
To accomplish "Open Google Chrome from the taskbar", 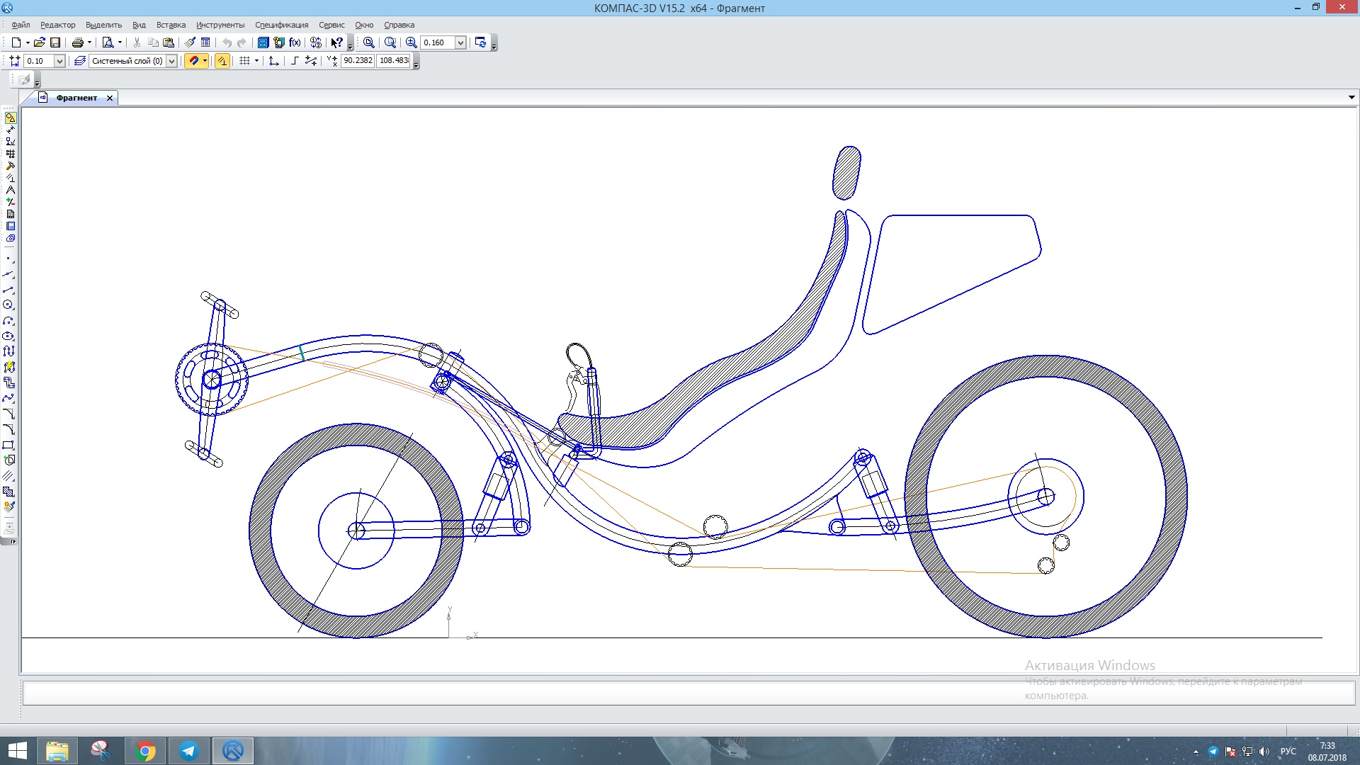I will (x=146, y=751).
